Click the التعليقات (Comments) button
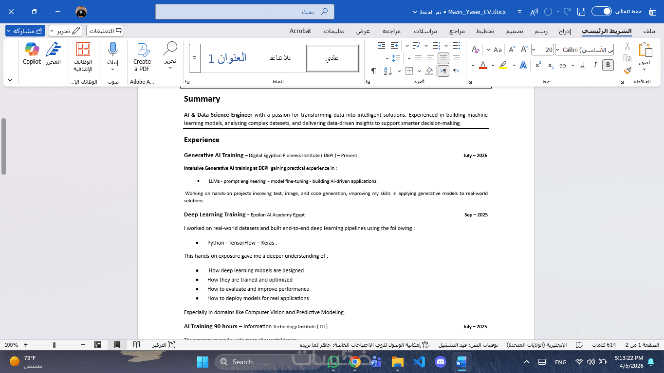The width and height of the screenshot is (664, 373). (105, 31)
